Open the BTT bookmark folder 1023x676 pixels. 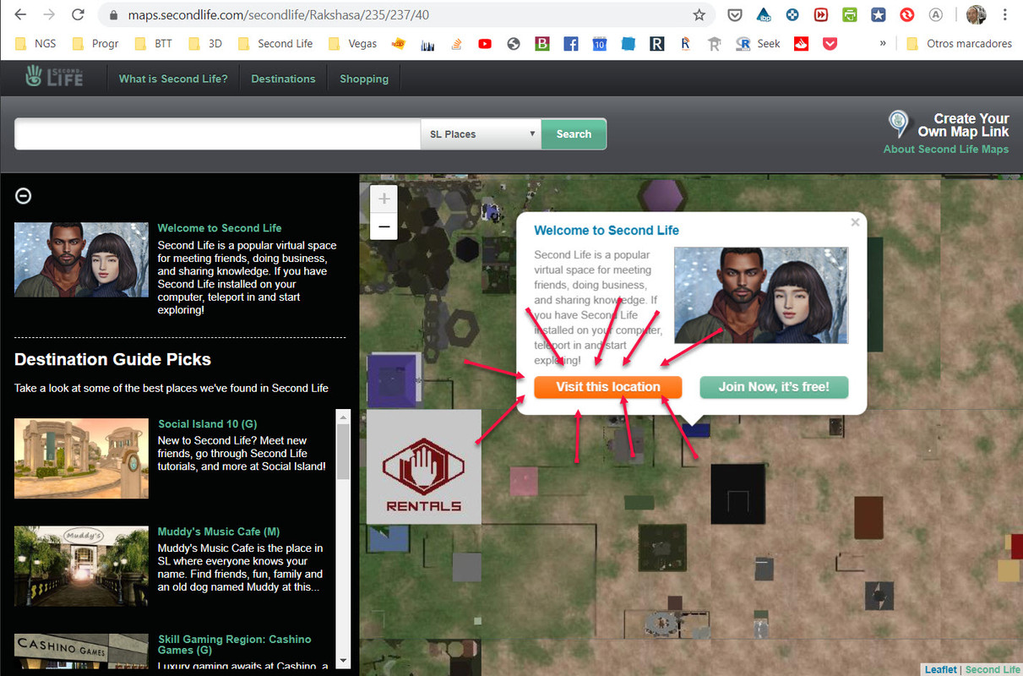tap(154, 44)
